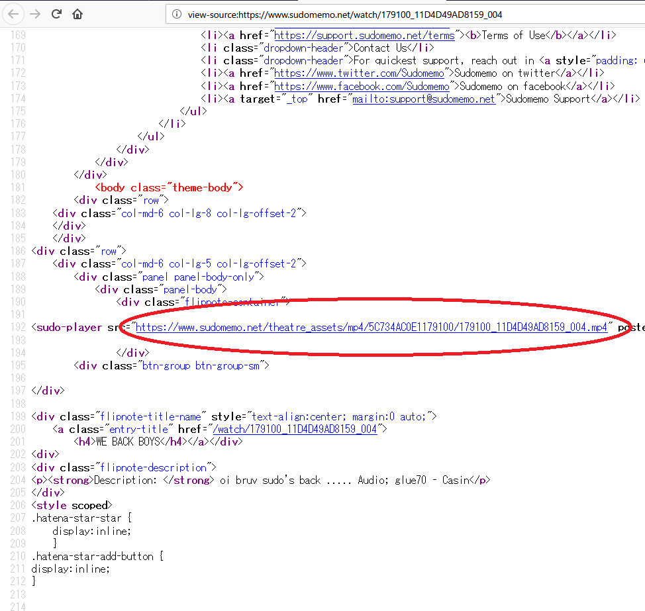This screenshot has height=611, width=645.
Task: Click the "col-md-6 col-lg-5 col-lg-offset-2" class value
Action: tap(209, 263)
